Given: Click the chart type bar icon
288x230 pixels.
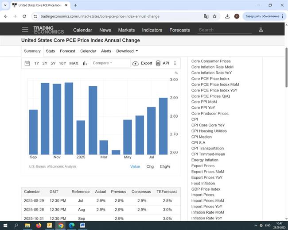Looking at the screenshot, I should tap(85, 63).
